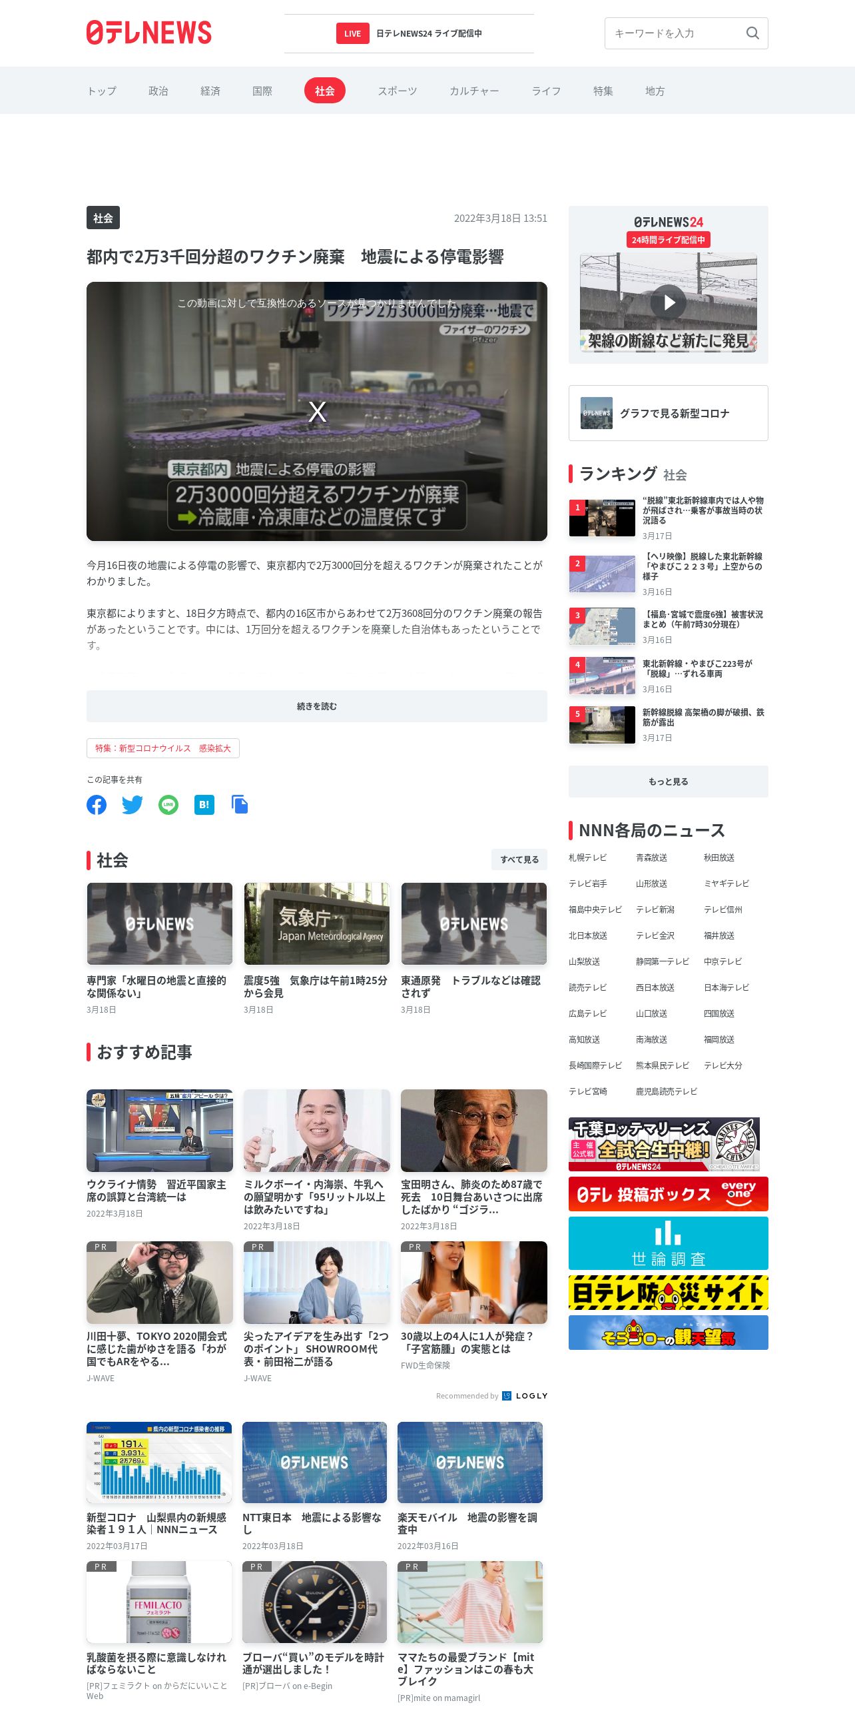This screenshot has height=1711, width=855.
Task: Open the 世論調査 banner
Action: pyautogui.click(x=668, y=1243)
